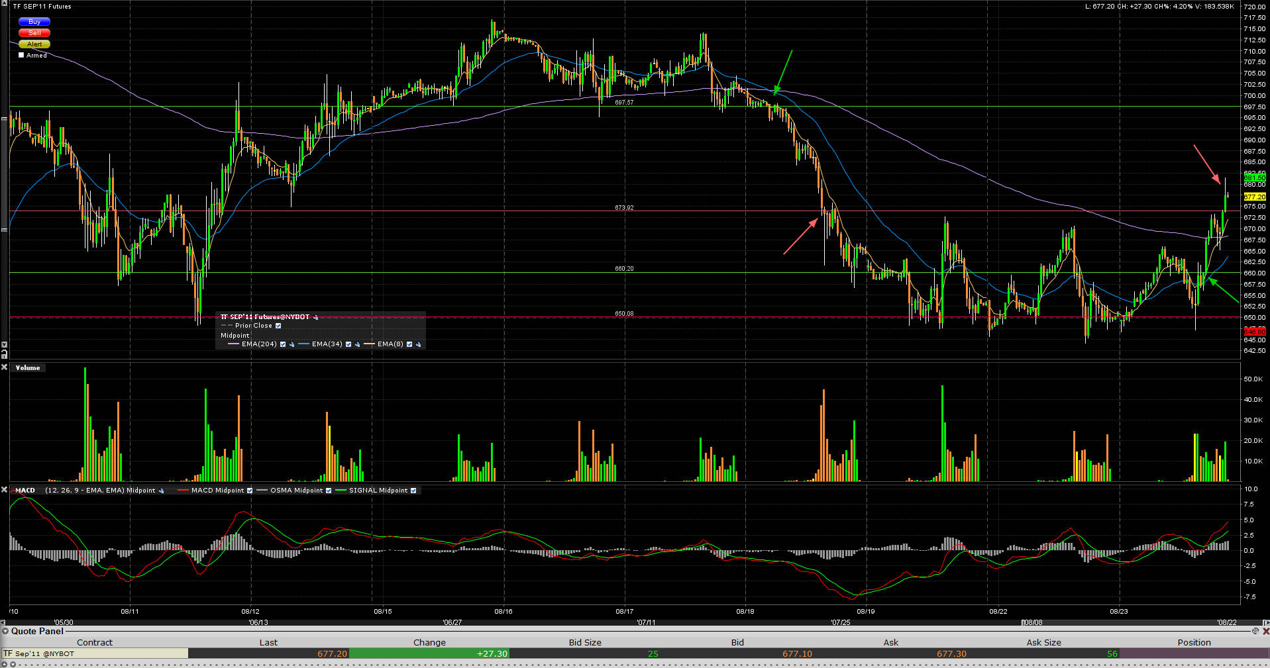Uncheck the SIGNAL Midpoint checkbox
This screenshot has height=668, width=1270.
[413, 491]
